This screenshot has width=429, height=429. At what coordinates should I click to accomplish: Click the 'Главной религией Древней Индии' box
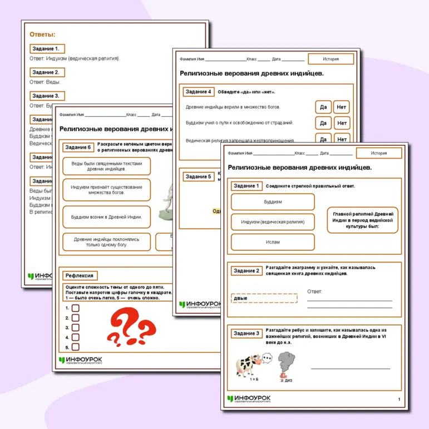[x=363, y=220]
